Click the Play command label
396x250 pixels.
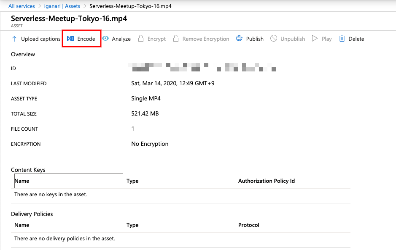(x=326, y=39)
